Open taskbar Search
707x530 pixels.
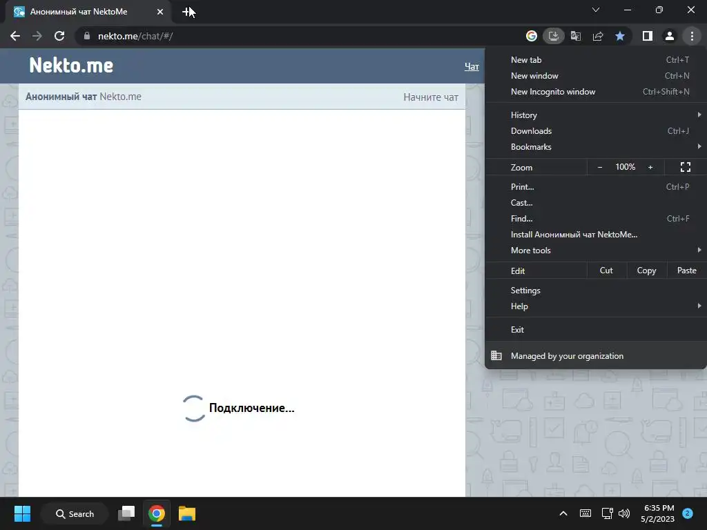(75, 513)
